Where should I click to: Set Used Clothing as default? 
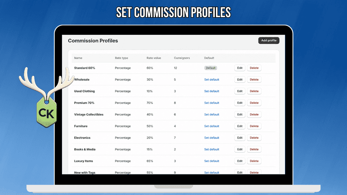click(x=212, y=91)
